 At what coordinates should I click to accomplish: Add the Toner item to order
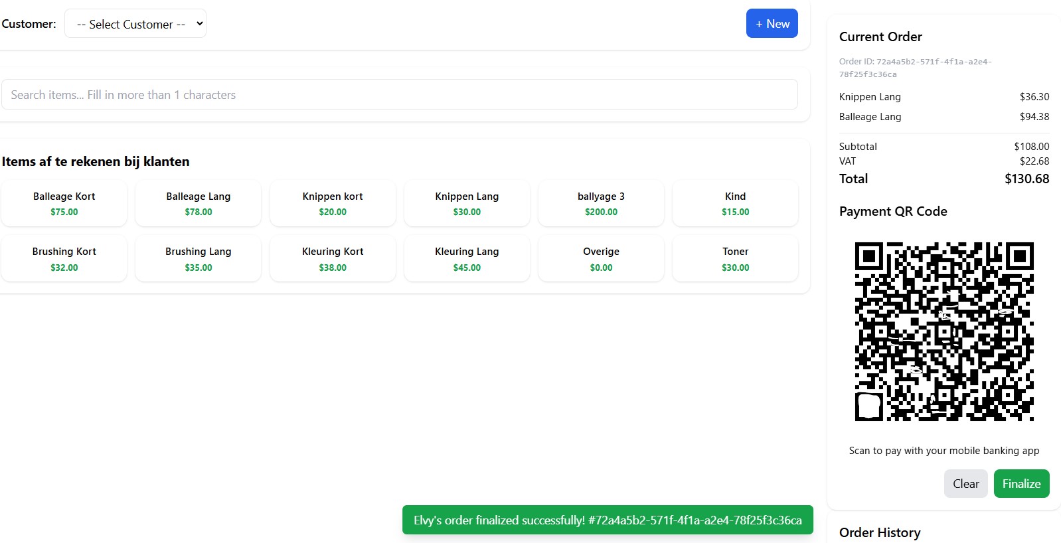[735, 259]
